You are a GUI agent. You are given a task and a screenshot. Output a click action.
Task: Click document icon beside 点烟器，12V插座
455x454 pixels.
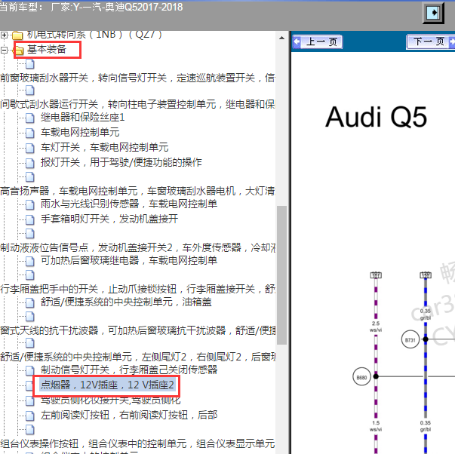tap(29, 385)
